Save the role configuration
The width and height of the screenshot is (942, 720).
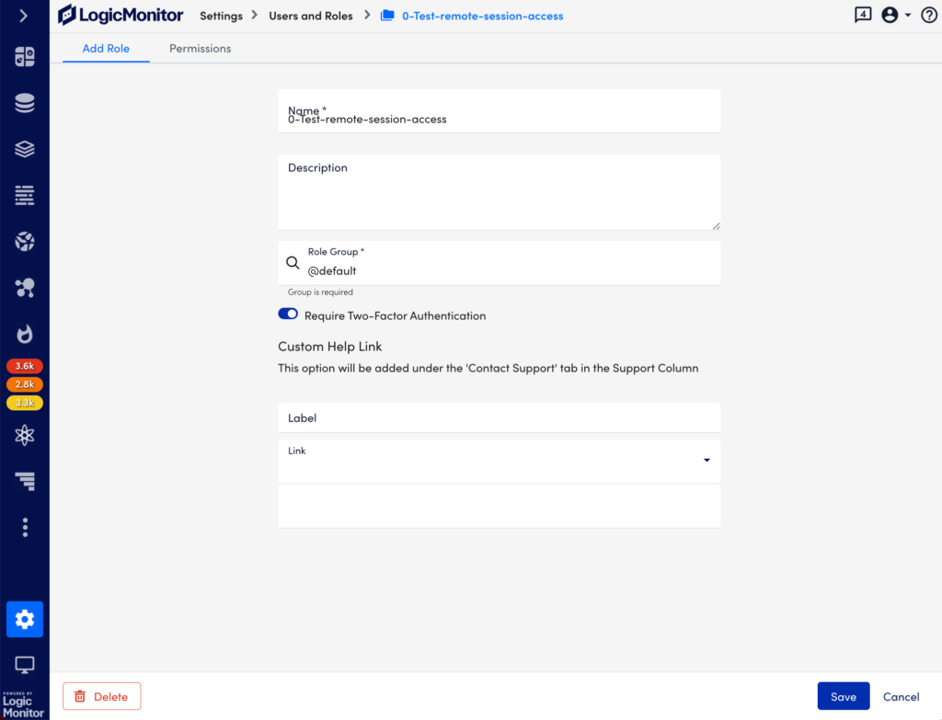click(843, 696)
